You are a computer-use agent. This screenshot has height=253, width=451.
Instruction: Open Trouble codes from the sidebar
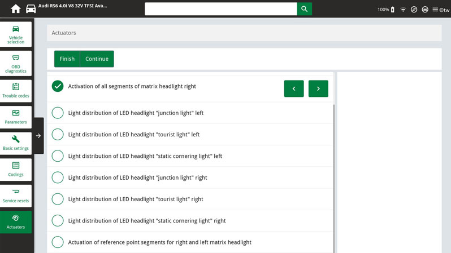(16, 91)
